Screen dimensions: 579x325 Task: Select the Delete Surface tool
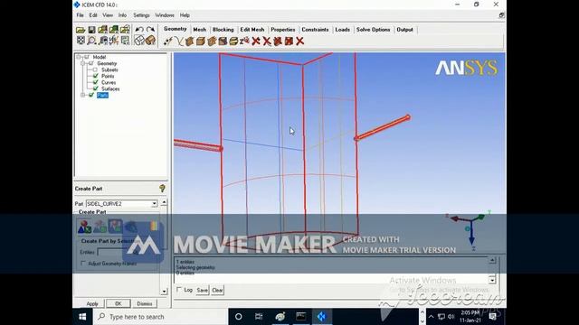pyautogui.click(x=278, y=42)
